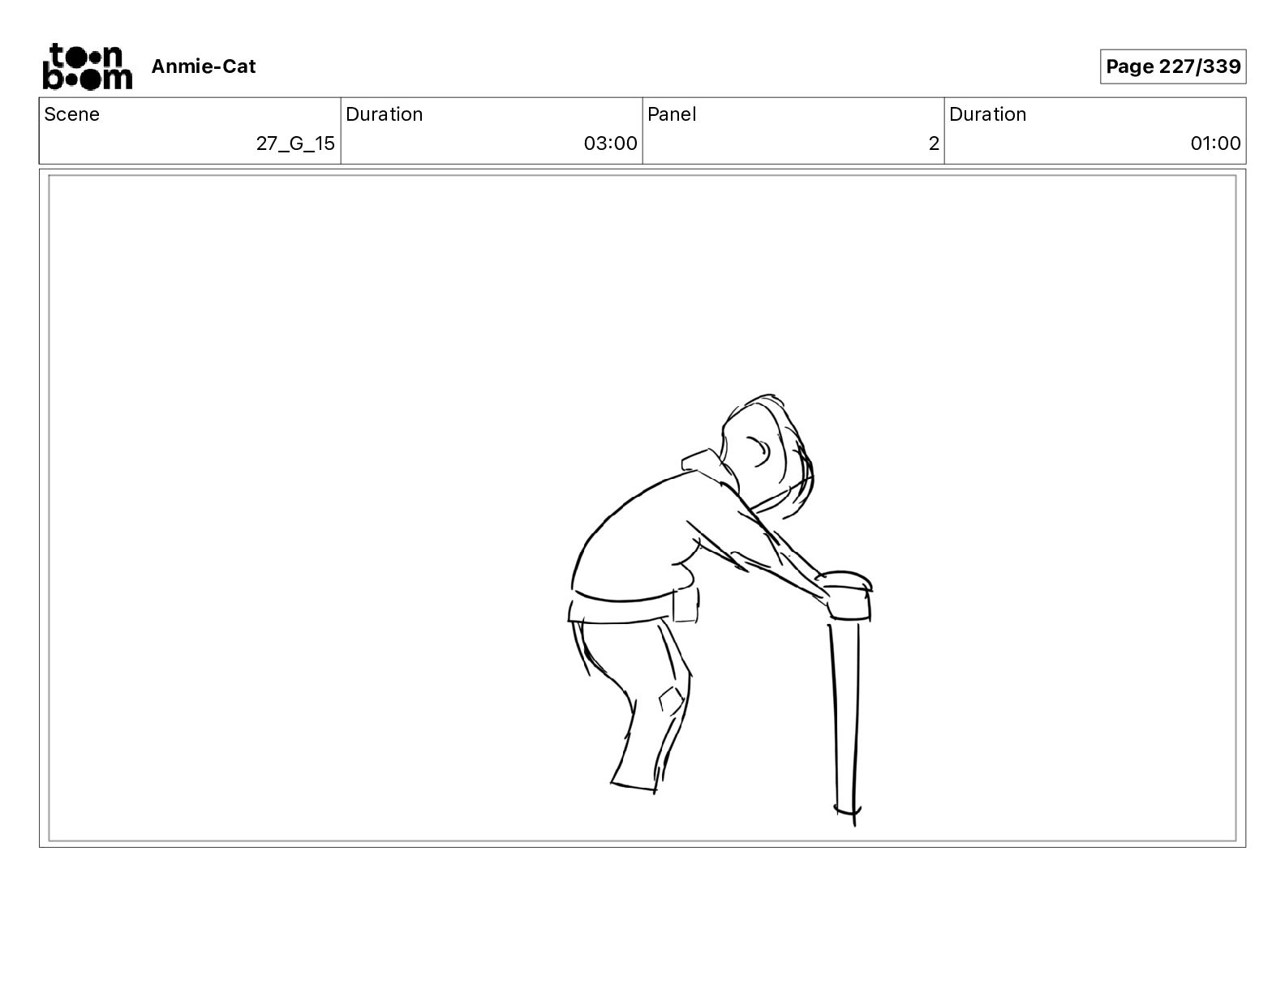Click the panel number 2
The width and height of the screenshot is (1285, 992).
click(x=934, y=143)
